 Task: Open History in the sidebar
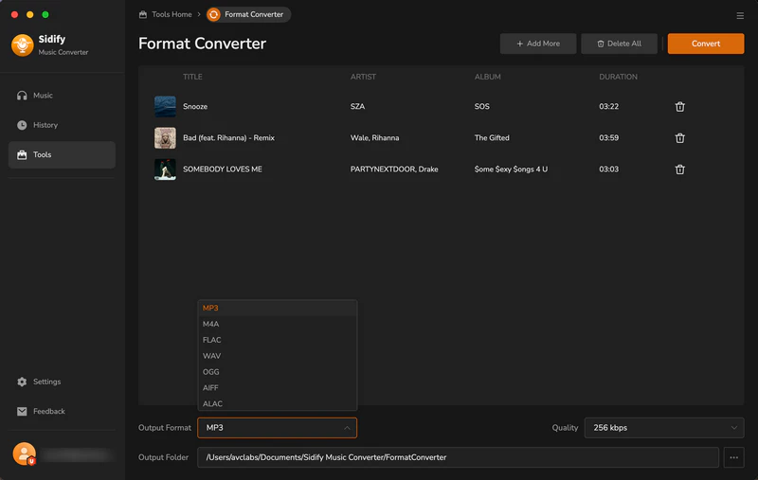point(62,125)
